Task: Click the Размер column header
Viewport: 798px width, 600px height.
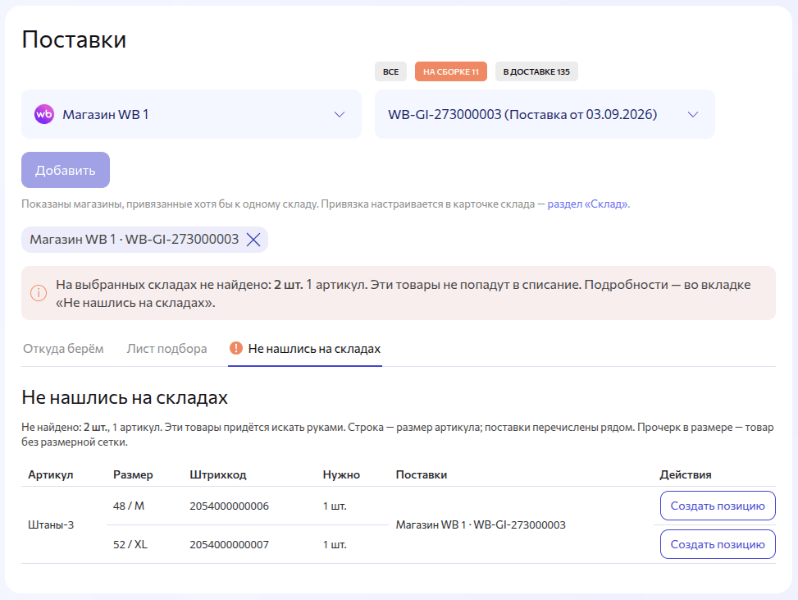Action: 133,474
